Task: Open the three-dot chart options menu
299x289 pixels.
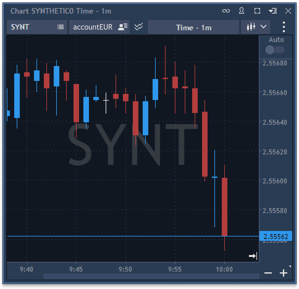Action: (x=283, y=27)
